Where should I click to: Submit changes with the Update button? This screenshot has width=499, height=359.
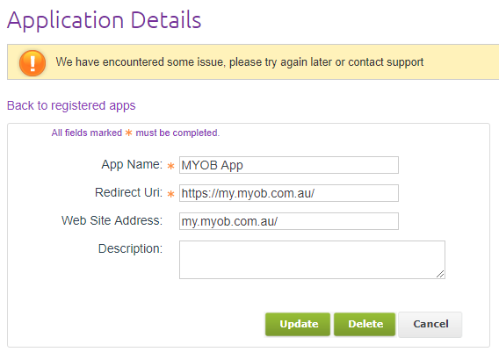click(x=298, y=324)
